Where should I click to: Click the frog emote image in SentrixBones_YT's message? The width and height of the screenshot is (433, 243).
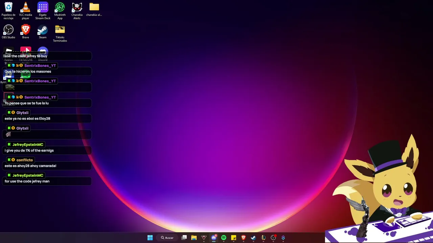pos(10,87)
